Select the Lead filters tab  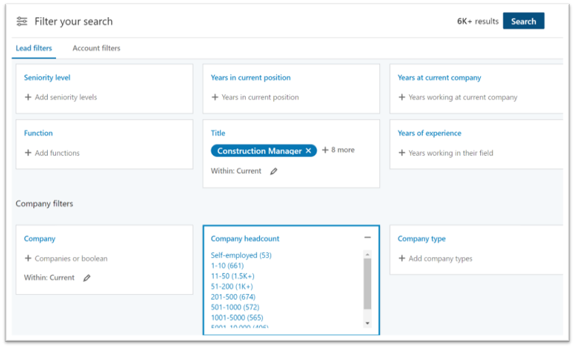[x=33, y=48]
